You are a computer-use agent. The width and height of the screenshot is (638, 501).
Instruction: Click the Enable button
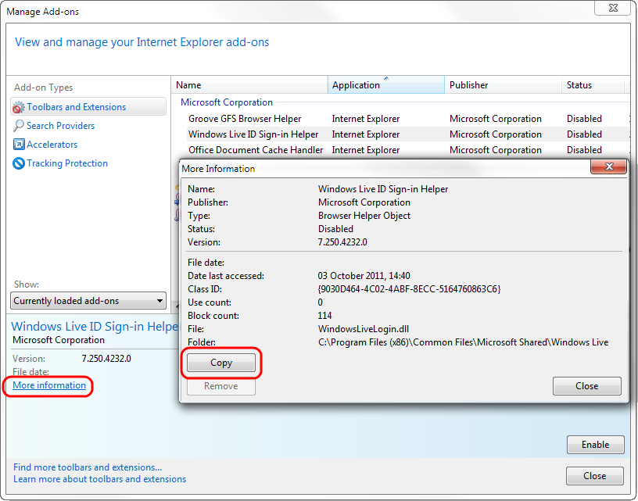coord(595,445)
